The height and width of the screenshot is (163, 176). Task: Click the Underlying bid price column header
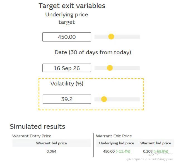point(117,143)
